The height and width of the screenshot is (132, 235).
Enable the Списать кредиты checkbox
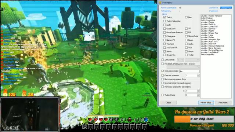(x=163, y=75)
